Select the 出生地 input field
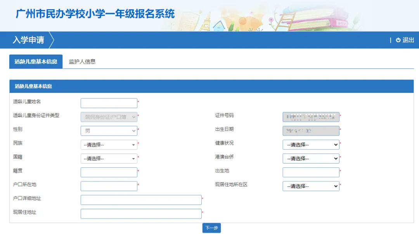Screen dimensions: 419x234 pyautogui.click(x=310, y=172)
